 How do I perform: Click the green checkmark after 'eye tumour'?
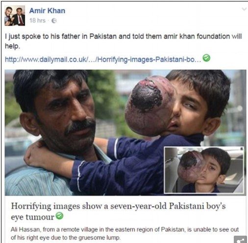click(59, 216)
